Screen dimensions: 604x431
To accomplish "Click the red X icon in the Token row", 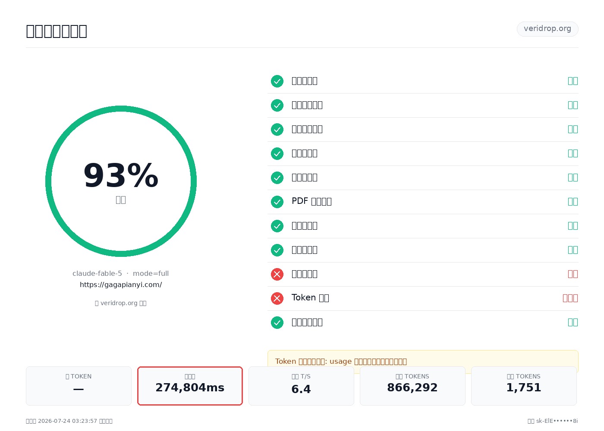I will [x=277, y=298].
